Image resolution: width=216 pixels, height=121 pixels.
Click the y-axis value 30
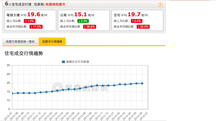point(8,65)
